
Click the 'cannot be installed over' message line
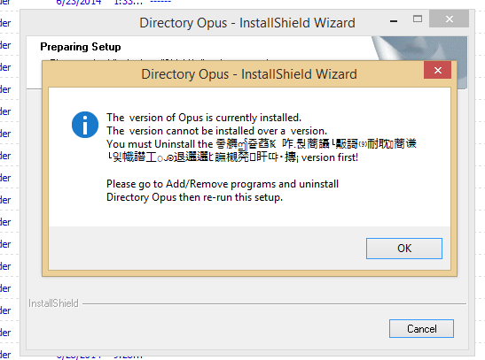pyautogui.click(x=217, y=131)
